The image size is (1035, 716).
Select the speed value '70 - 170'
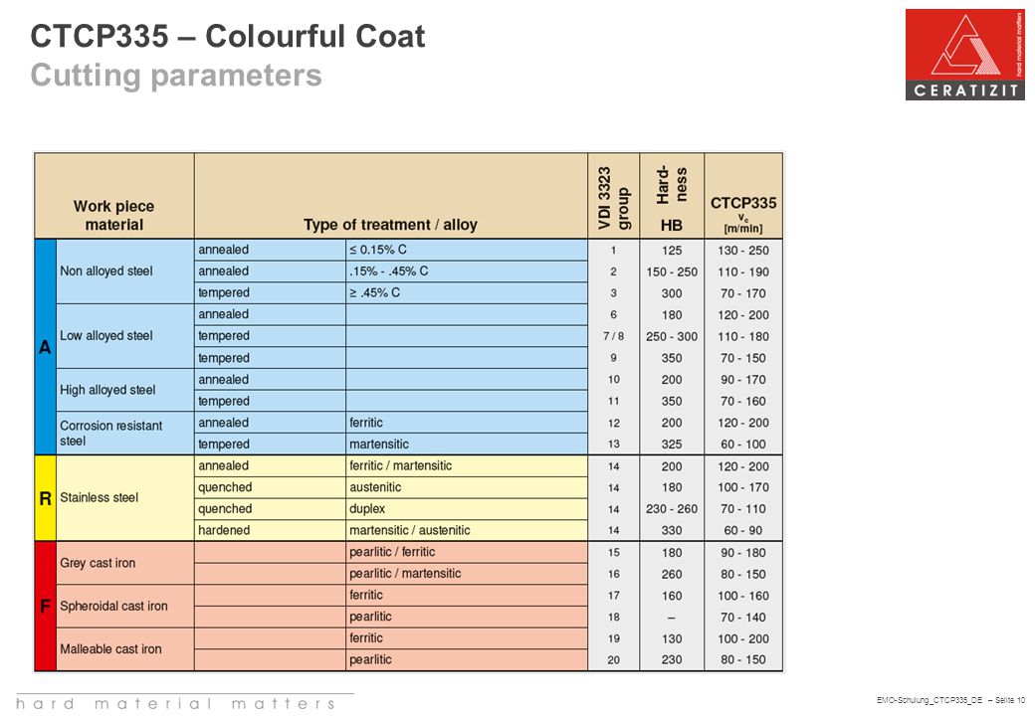click(743, 293)
